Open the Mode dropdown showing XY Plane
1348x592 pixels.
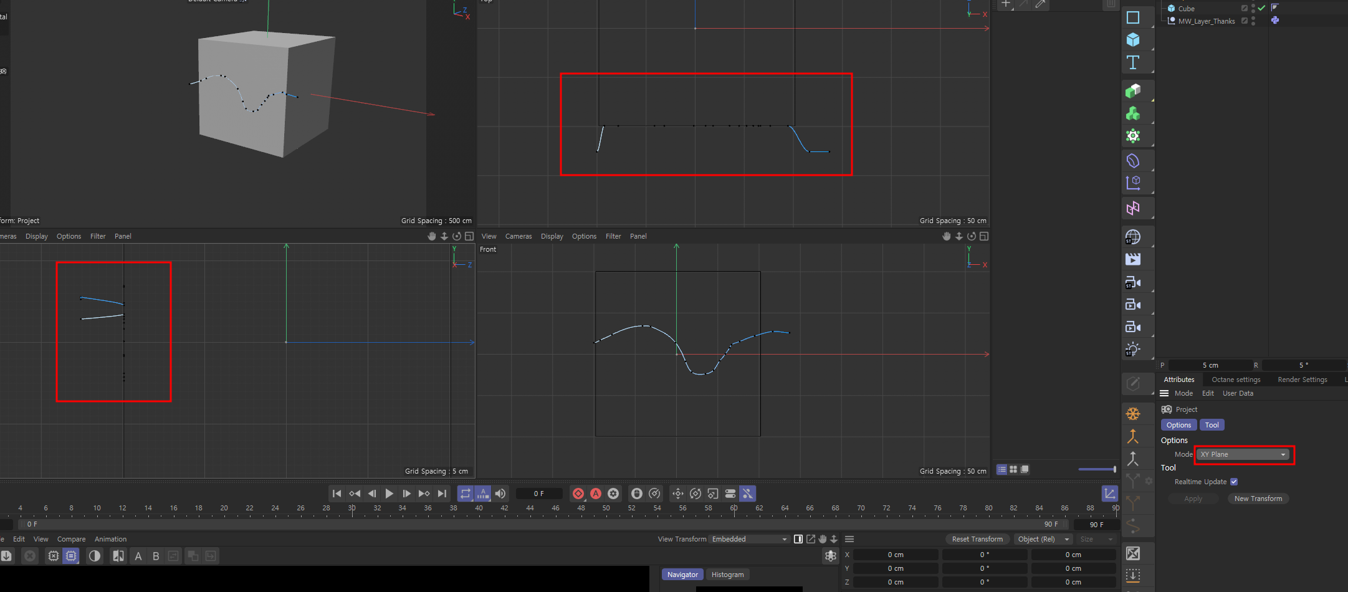click(1243, 454)
